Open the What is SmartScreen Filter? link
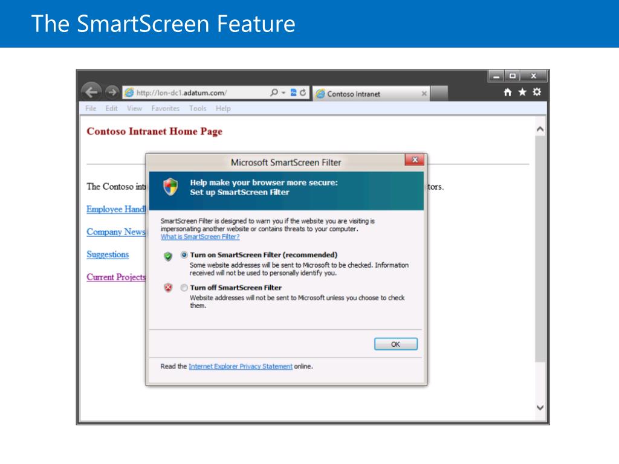The height and width of the screenshot is (464, 619). pos(200,237)
